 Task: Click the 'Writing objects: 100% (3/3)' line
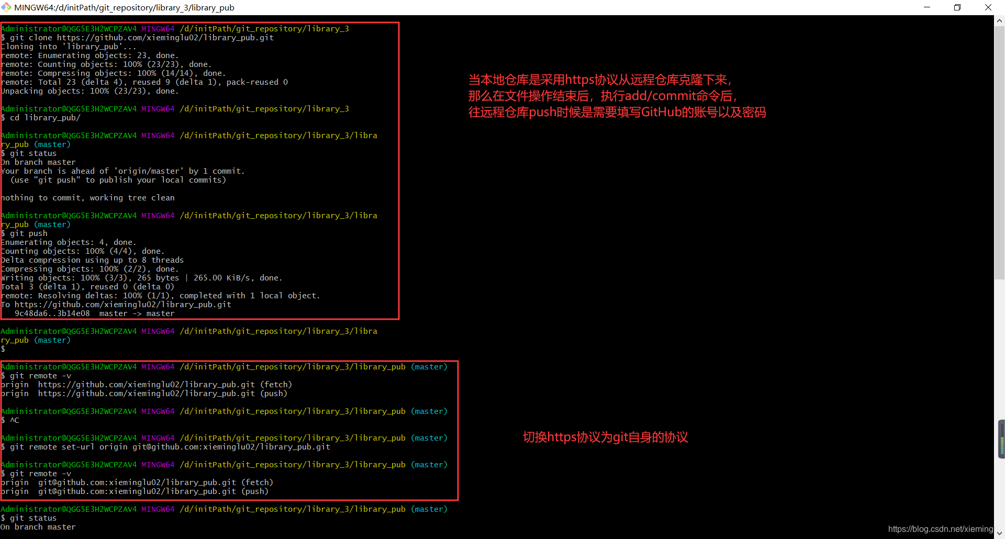pos(142,278)
